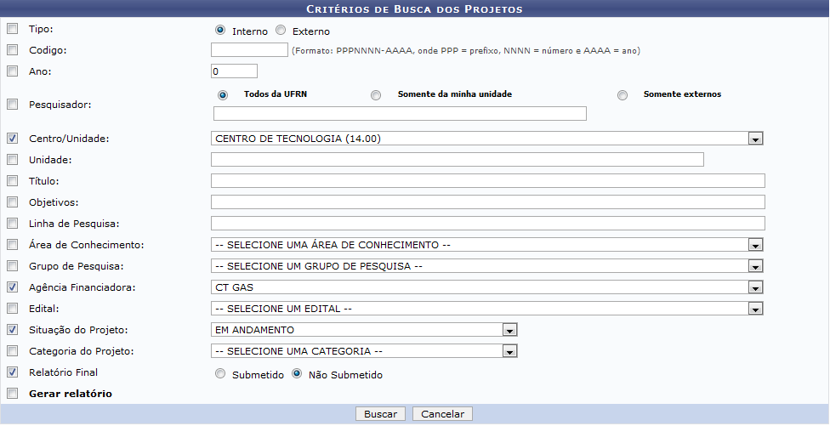The image size is (830, 426).
Task: Click the Pesquisador name text box
Action: [400, 114]
